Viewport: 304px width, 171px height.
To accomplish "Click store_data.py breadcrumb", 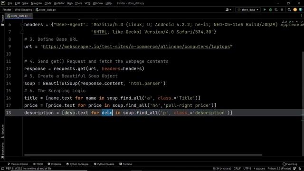I will coord(46,9).
